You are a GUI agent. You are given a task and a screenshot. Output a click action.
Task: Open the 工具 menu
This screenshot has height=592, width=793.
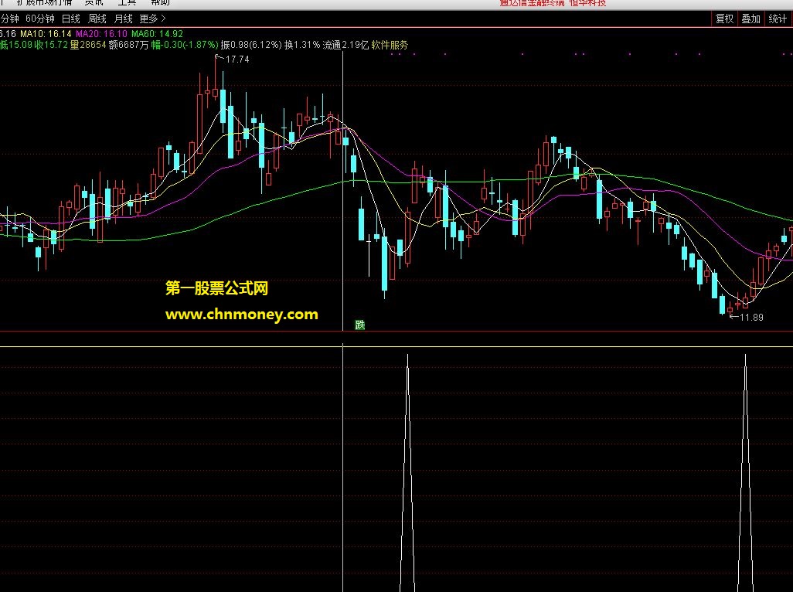127,2
